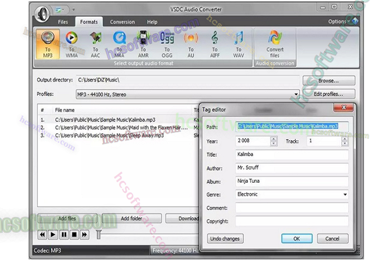Increase the Year value using up arrow

click(274, 139)
